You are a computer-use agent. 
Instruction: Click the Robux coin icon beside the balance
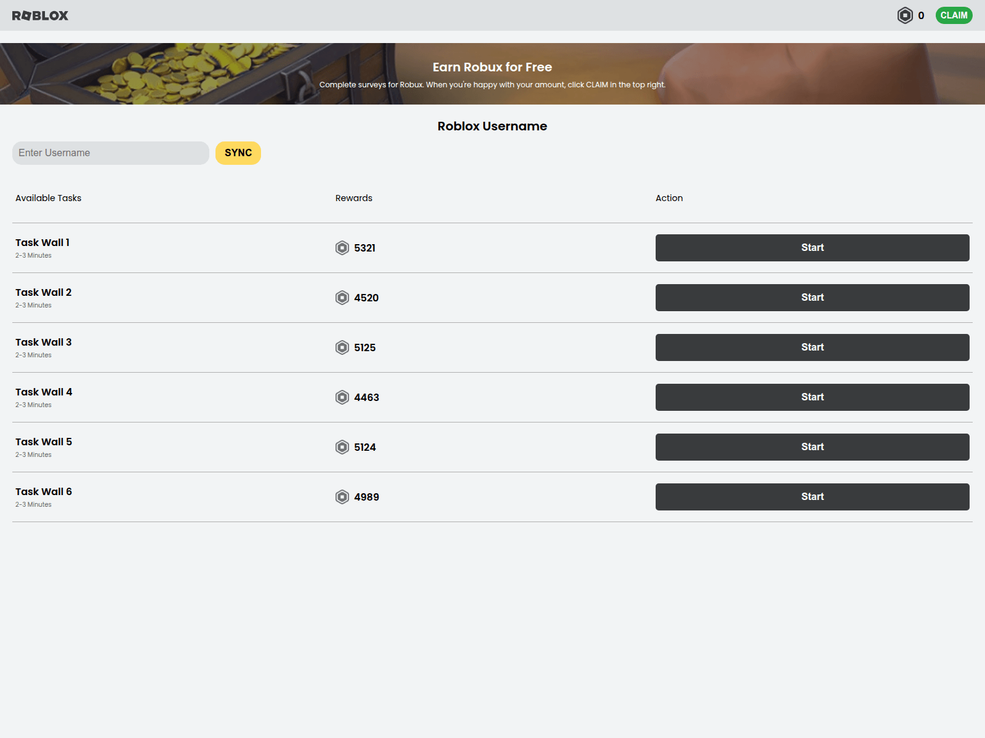(x=905, y=15)
